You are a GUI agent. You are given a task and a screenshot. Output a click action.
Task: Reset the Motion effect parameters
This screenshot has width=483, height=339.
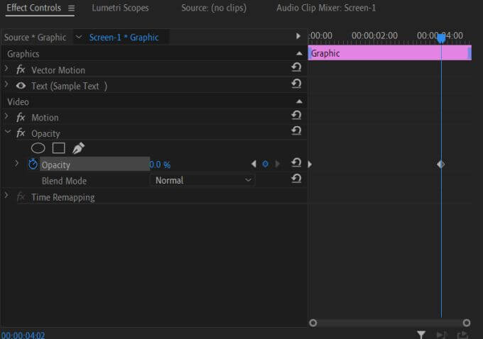pyautogui.click(x=296, y=116)
